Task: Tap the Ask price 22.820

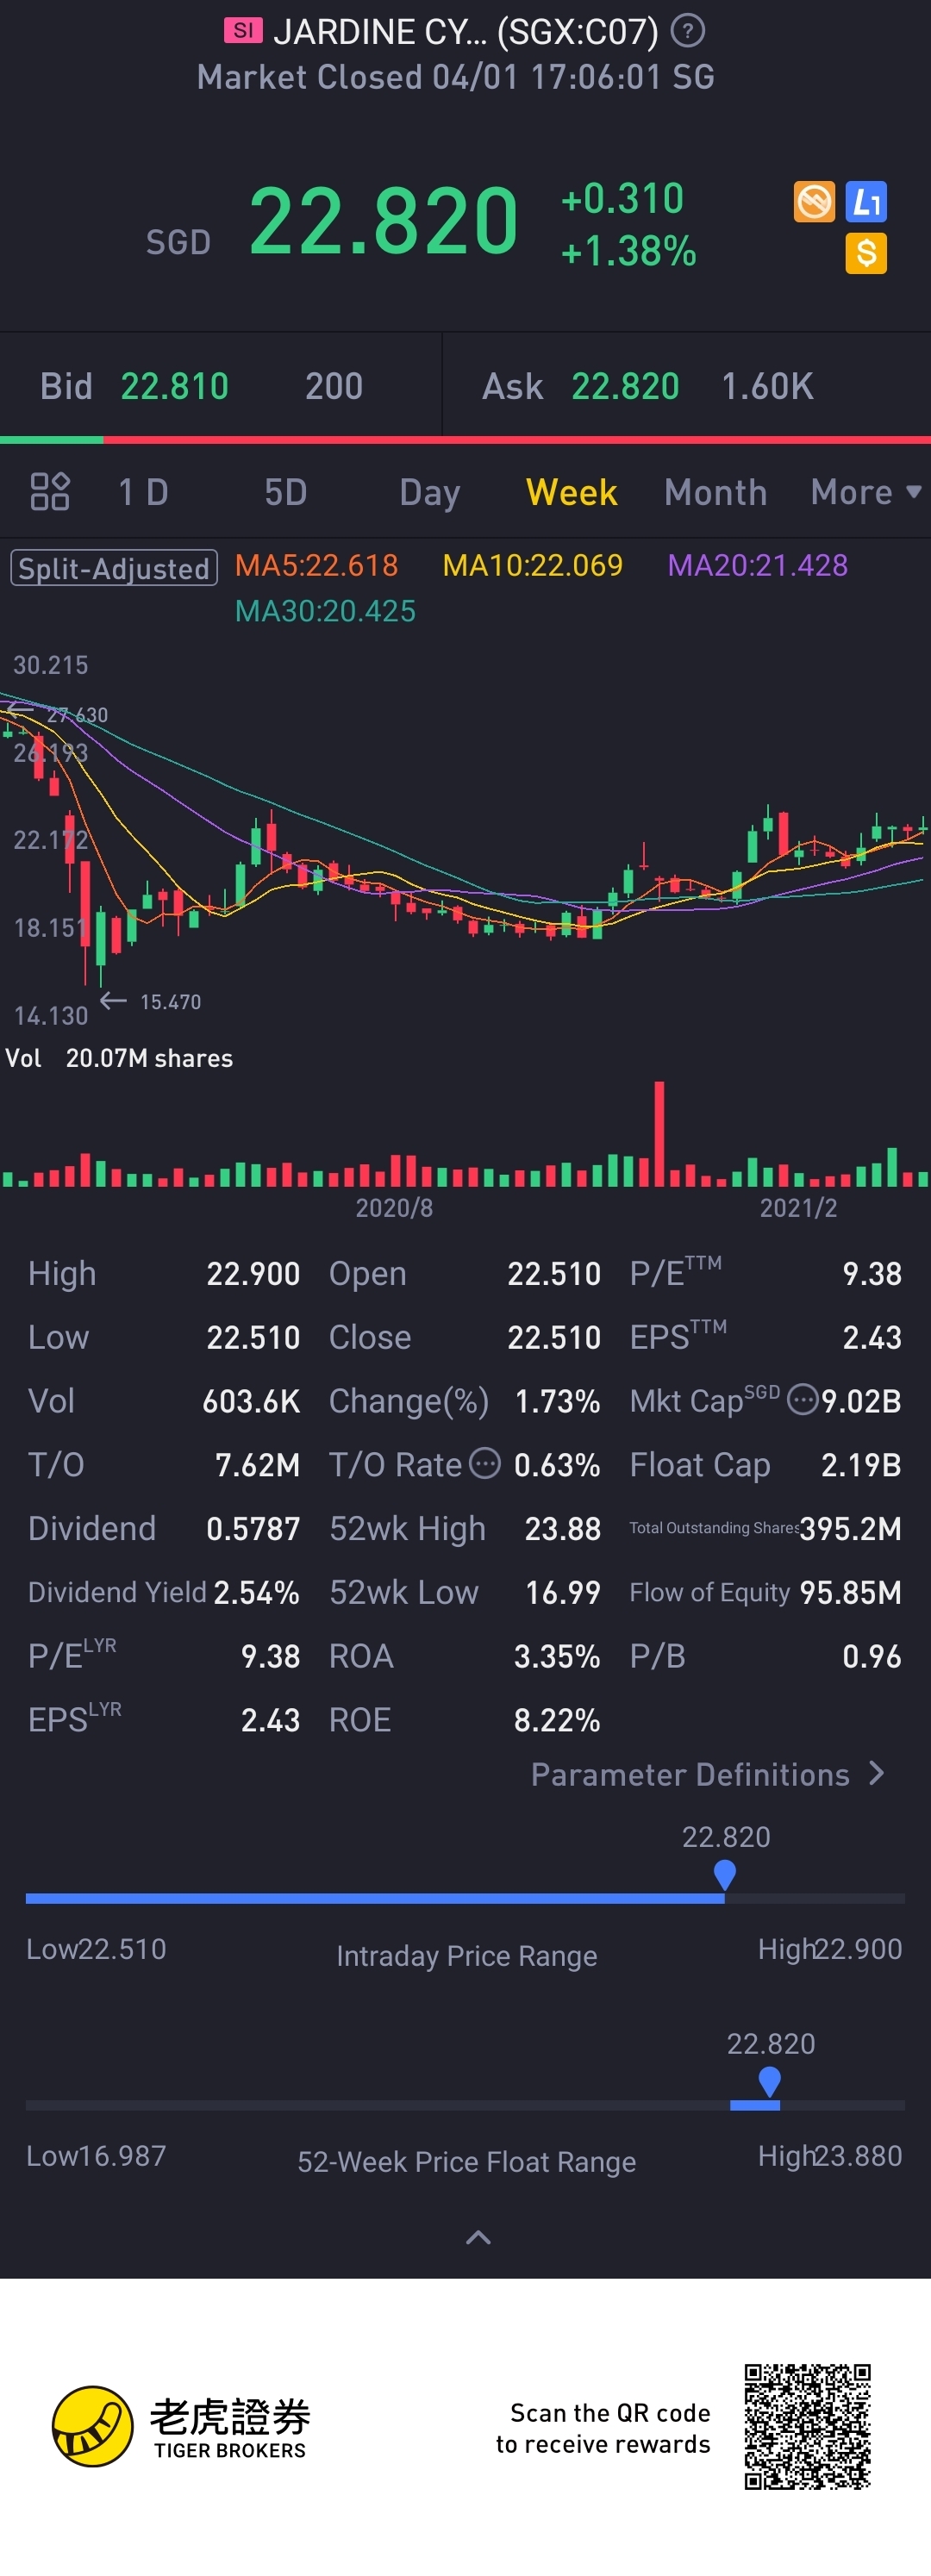Action: [x=625, y=386]
